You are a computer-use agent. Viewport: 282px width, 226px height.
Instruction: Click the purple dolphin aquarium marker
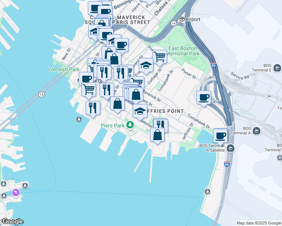coord(16,193)
